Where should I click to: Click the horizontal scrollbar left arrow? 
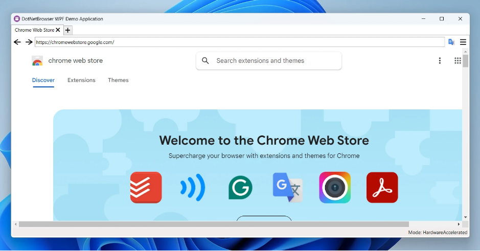16,224
